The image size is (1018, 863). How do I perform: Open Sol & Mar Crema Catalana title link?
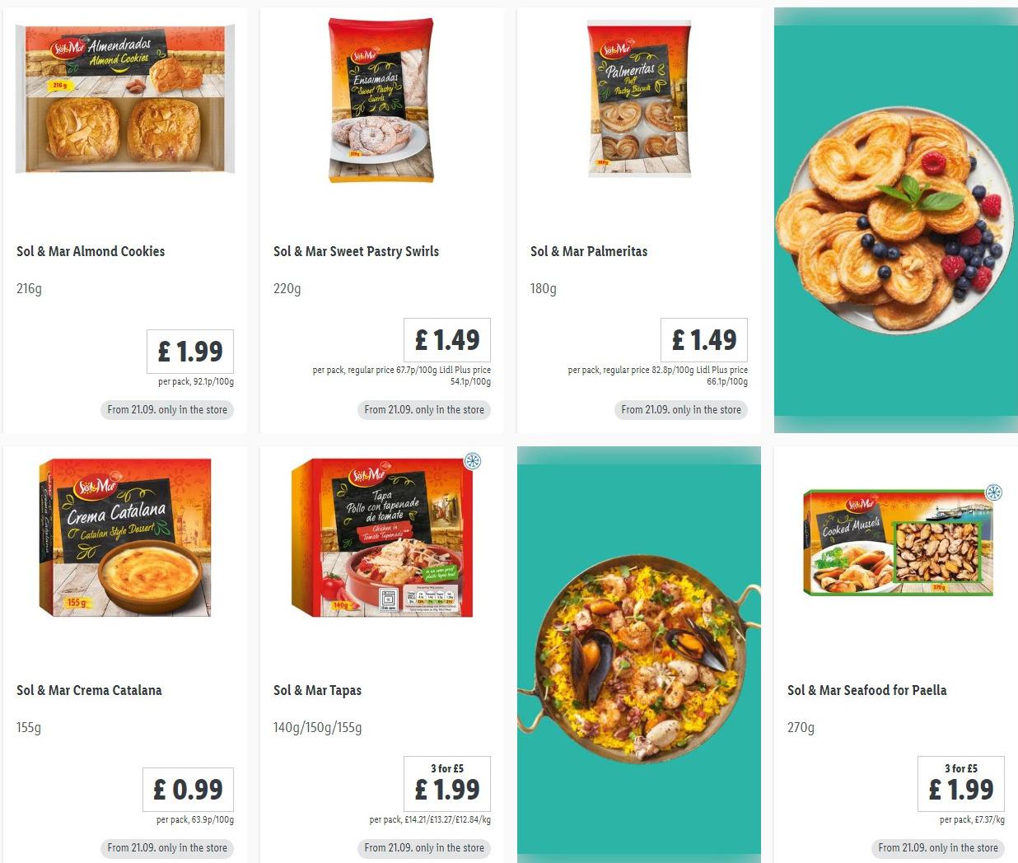tap(89, 690)
